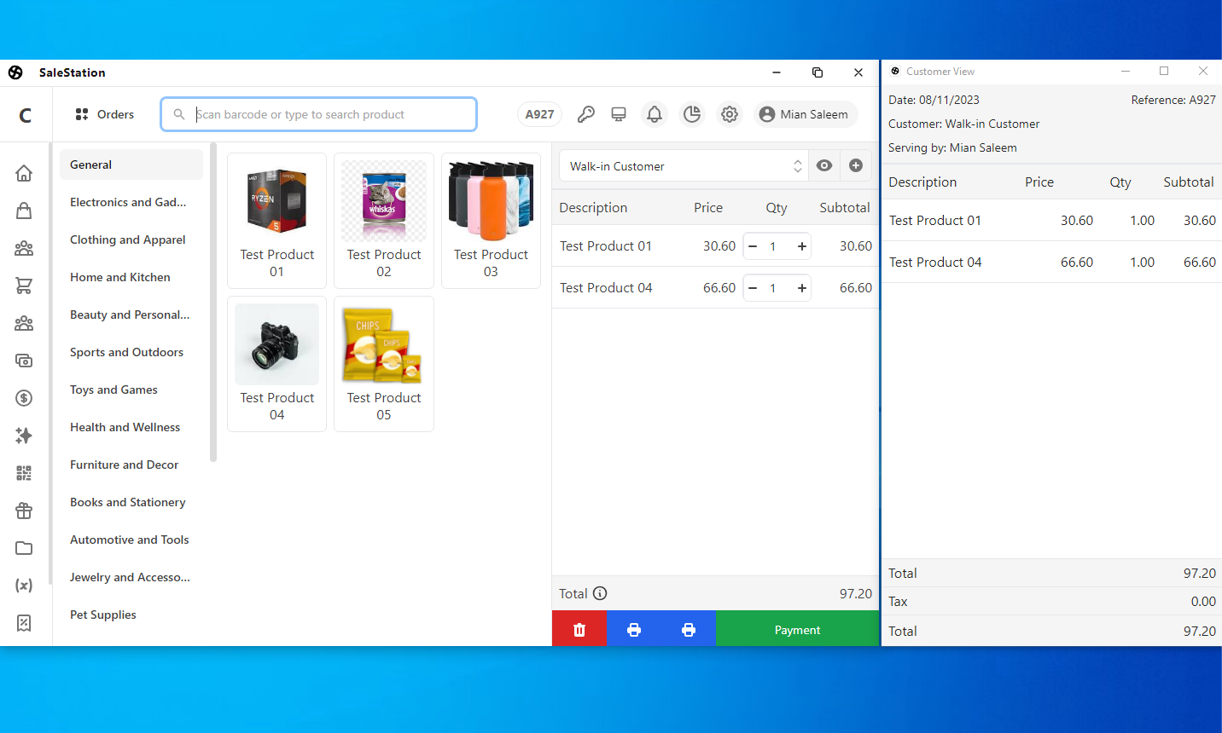The height and width of the screenshot is (733, 1222).
Task: Clear the cart with the trash button
Action: 579,629
